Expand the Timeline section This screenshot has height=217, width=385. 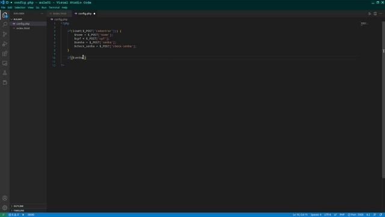click(28, 210)
